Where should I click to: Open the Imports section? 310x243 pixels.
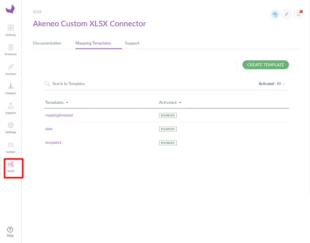point(11,89)
